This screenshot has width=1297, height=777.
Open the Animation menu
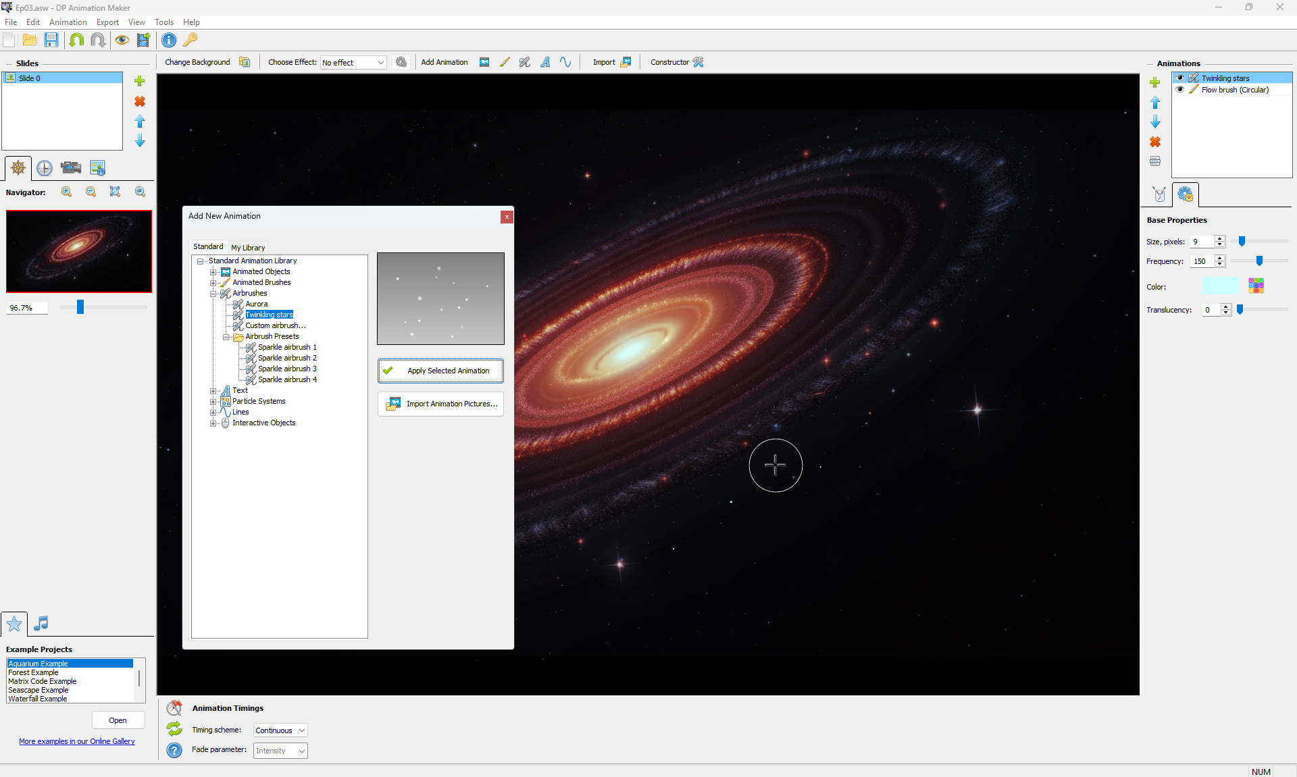(68, 22)
